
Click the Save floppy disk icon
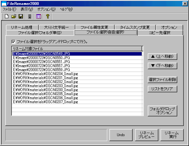click(21, 16)
